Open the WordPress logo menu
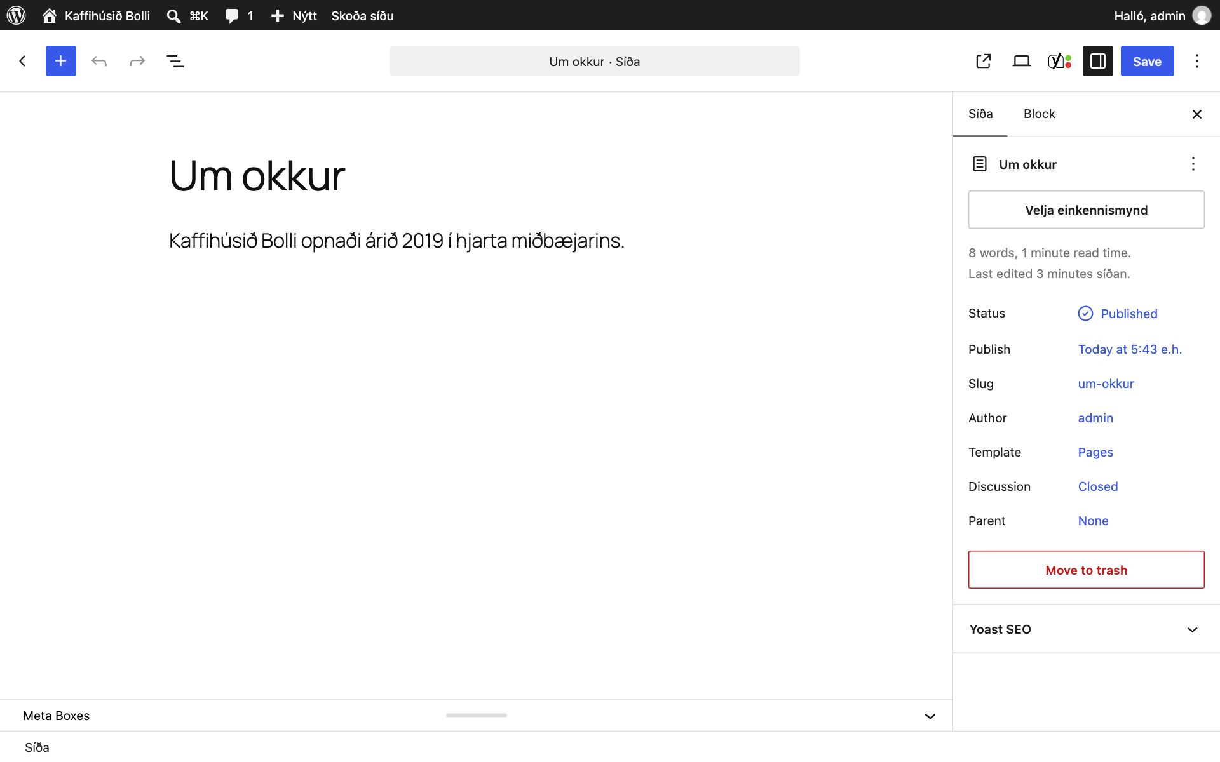The height and width of the screenshot is (762, 1220). (16, 15)
